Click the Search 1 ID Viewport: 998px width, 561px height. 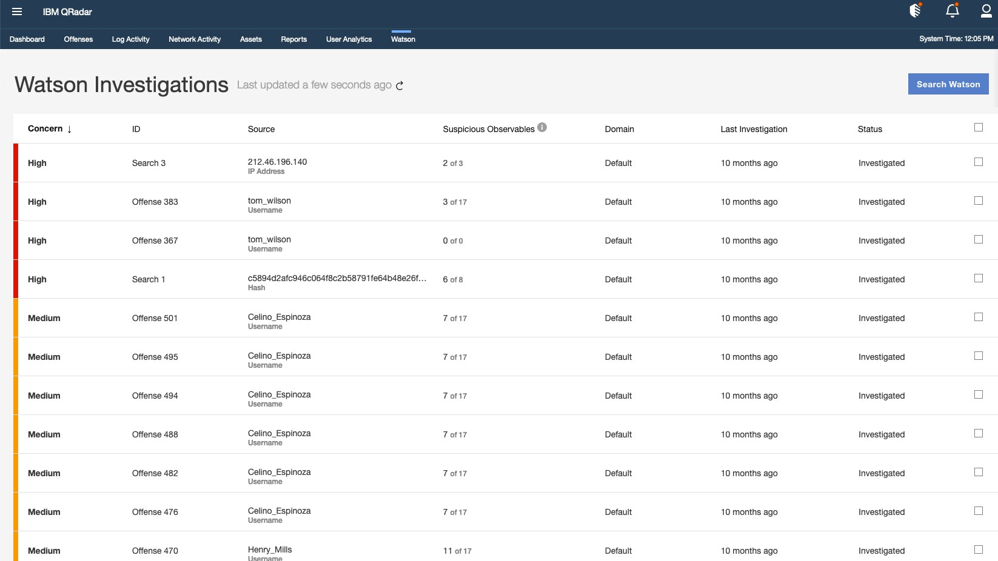point(149,279)
